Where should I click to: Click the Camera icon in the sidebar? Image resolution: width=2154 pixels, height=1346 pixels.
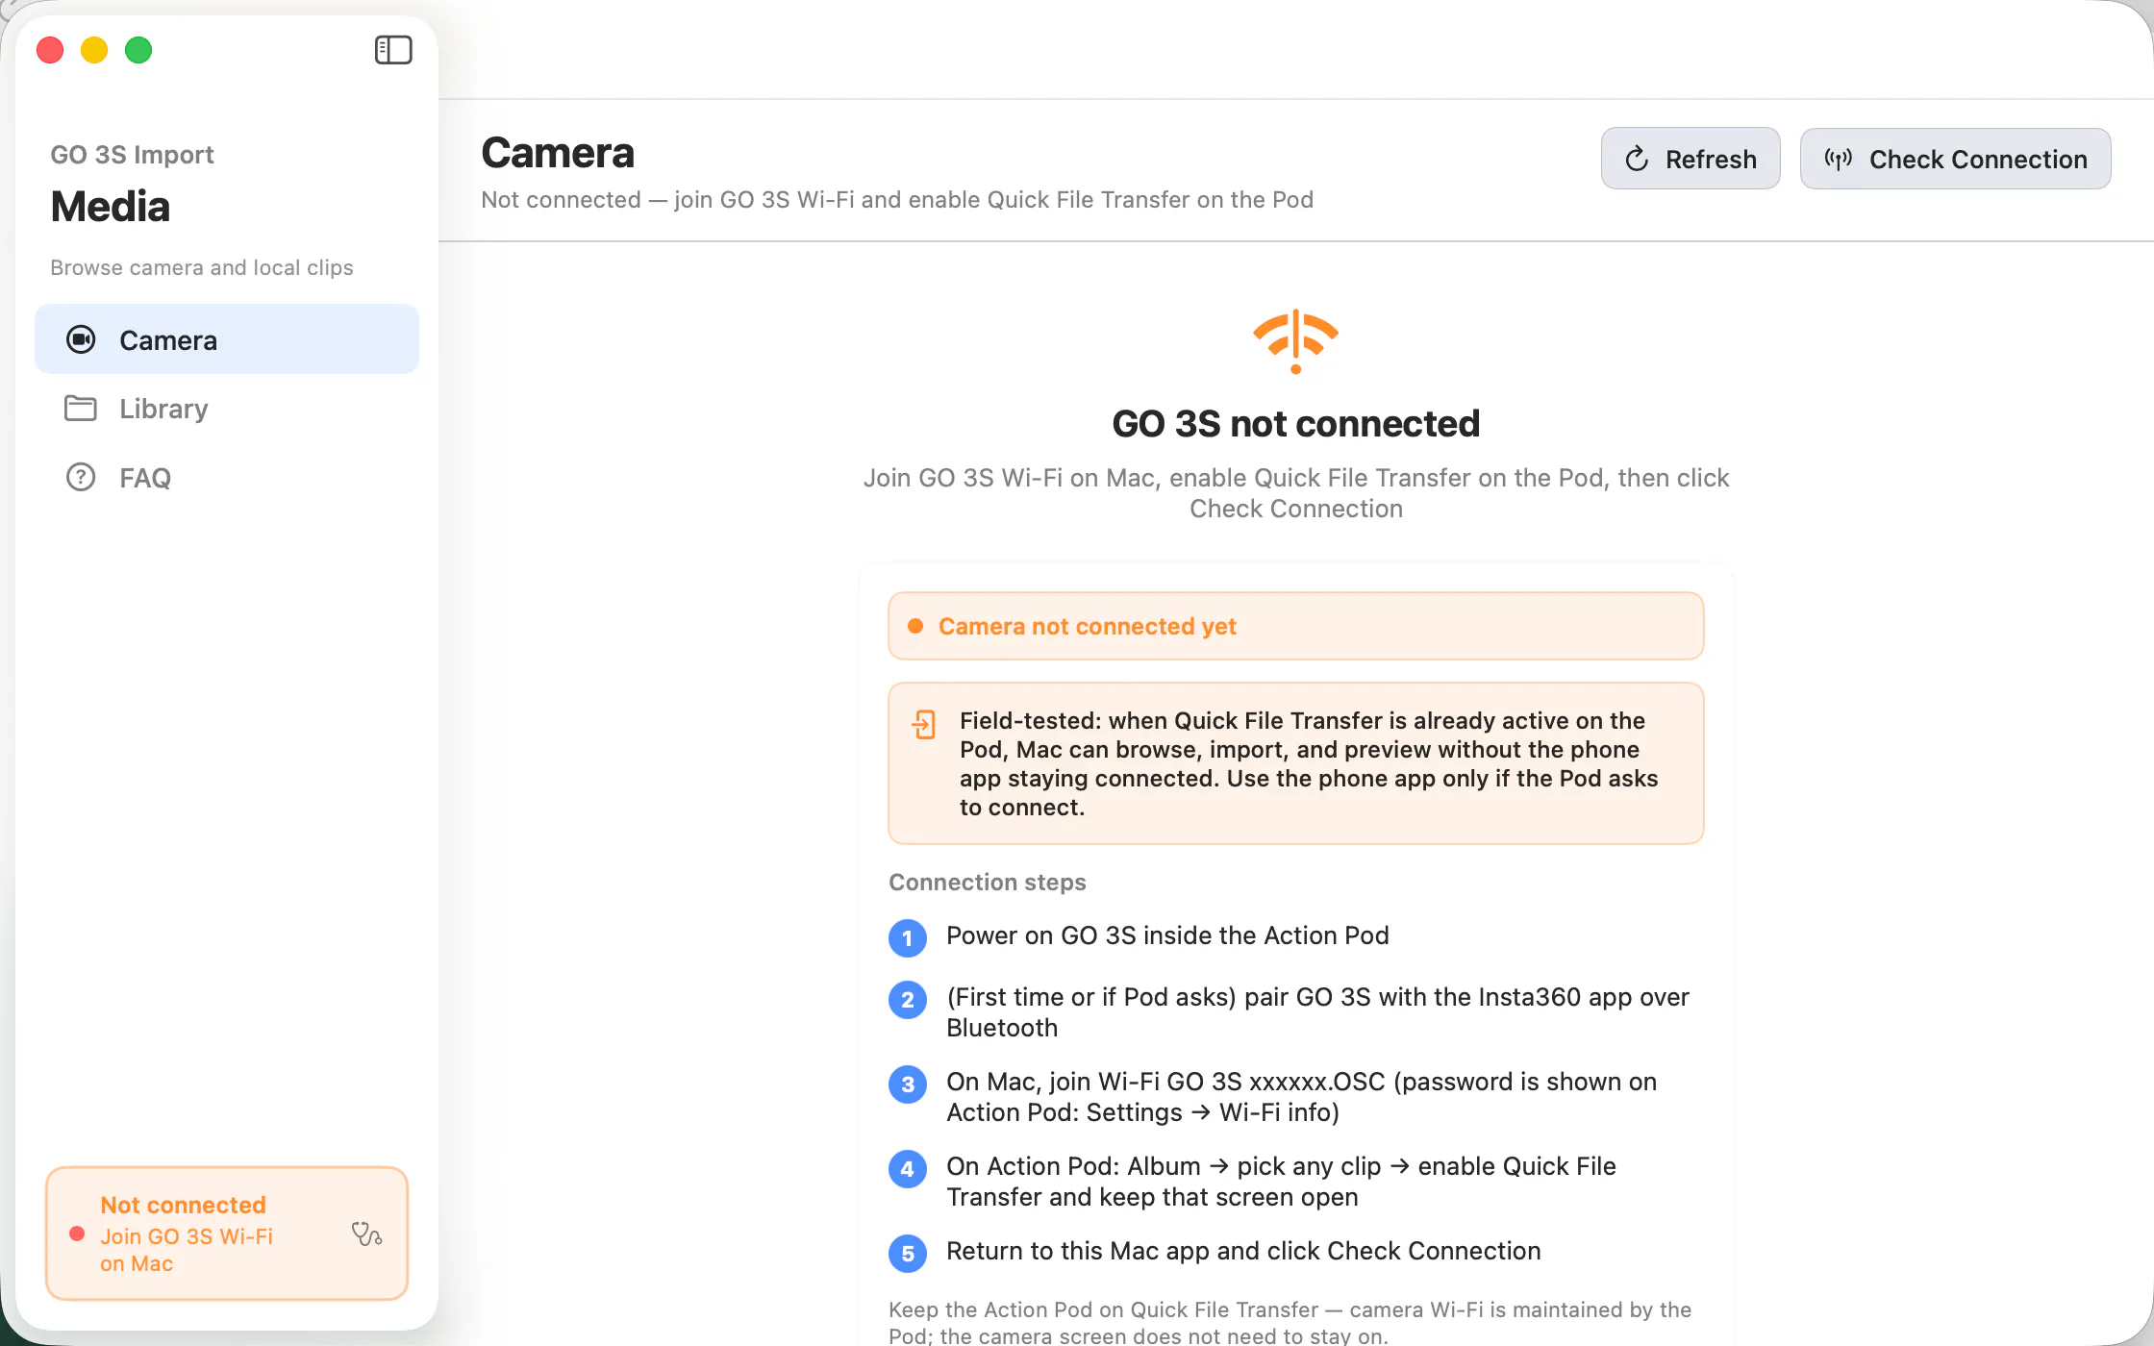[x=81, y=339]
